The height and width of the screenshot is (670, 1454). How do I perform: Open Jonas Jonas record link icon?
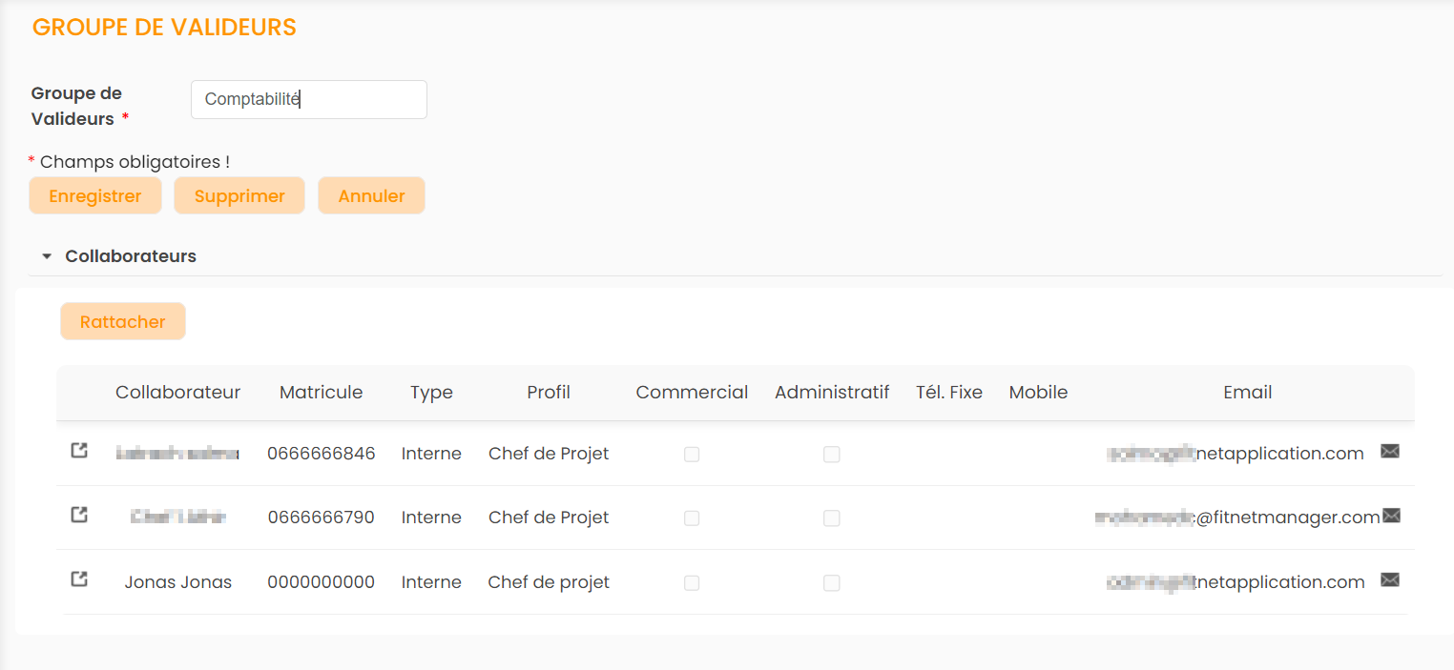tap(80, 579)
